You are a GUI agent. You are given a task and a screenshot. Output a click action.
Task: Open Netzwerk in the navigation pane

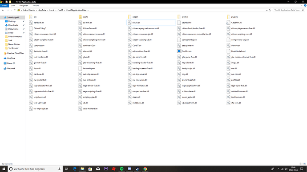coord(11,68)
